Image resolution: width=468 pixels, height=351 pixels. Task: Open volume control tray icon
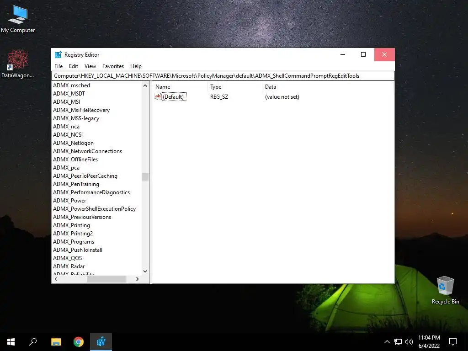pos(409,342)
